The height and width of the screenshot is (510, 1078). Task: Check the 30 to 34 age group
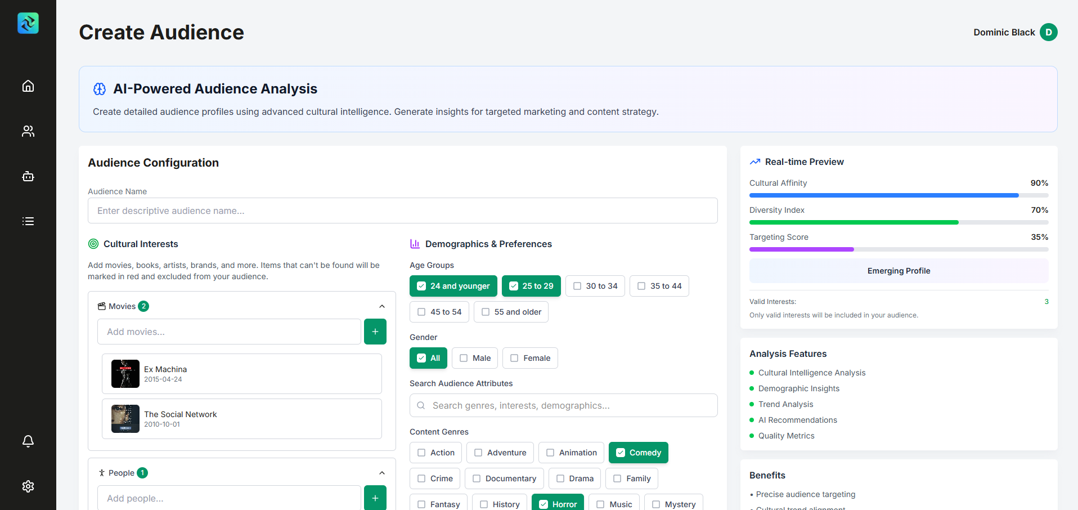595,286
